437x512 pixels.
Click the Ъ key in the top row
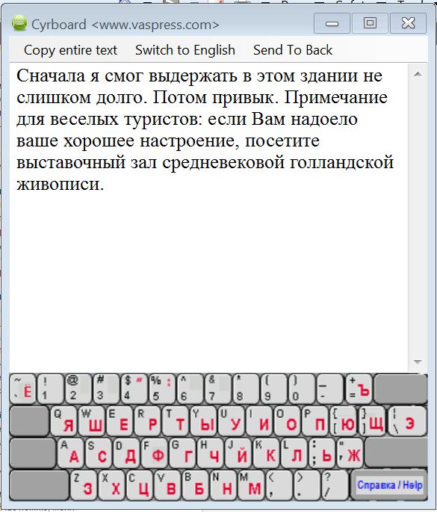pos(359,389)
